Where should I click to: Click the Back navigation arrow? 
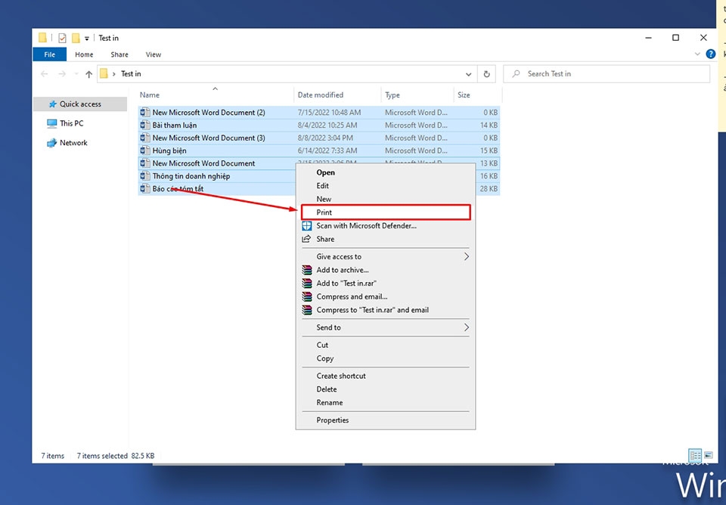45,74
